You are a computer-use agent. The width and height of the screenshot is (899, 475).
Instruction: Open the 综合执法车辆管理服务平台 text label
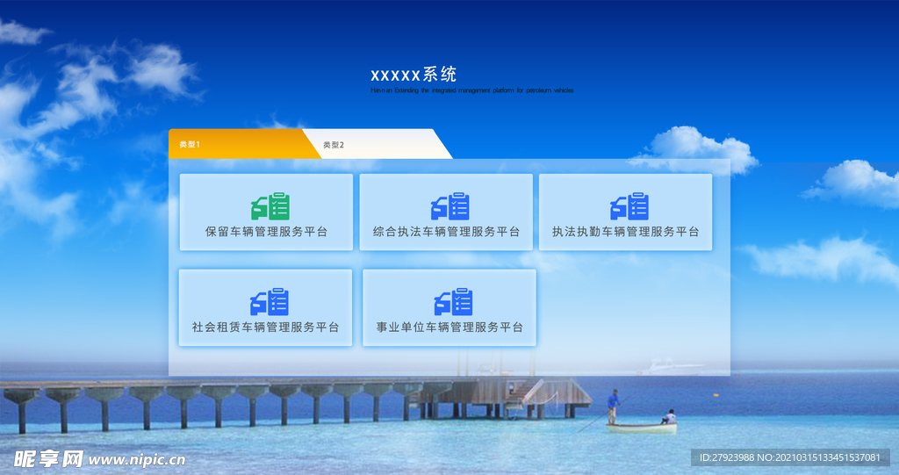pyautogui.click(x=446, y=233)
